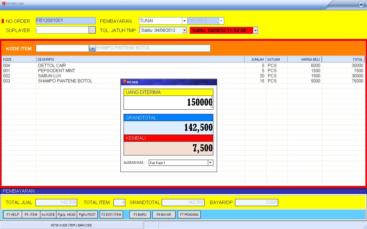Click the + icon beside KODE ITEM
367x229 pixels.
pos(92,48)
